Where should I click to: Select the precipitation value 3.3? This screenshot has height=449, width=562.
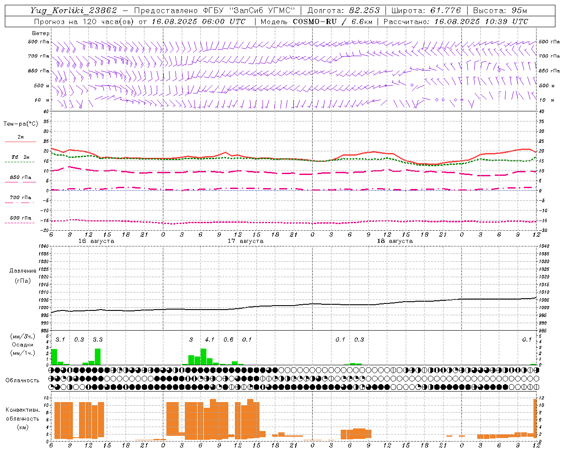pos(97,340)
